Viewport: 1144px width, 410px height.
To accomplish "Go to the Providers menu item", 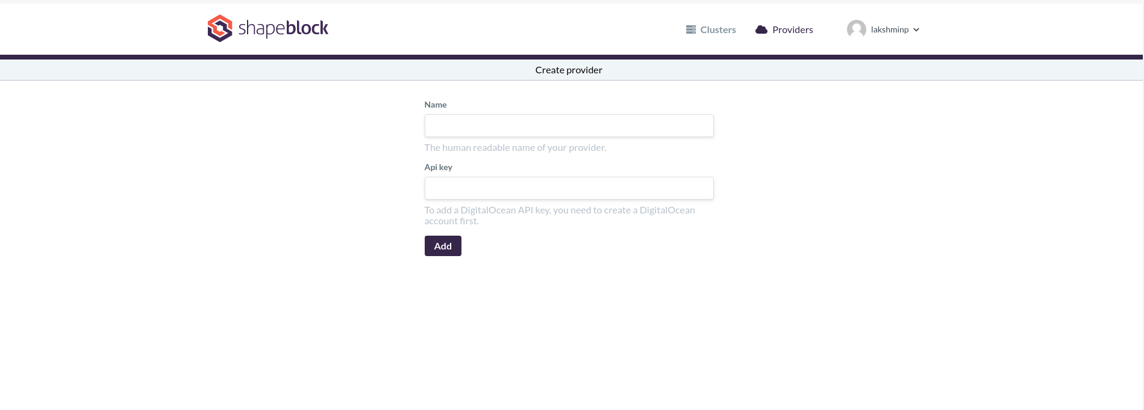I will pos(792,29).
